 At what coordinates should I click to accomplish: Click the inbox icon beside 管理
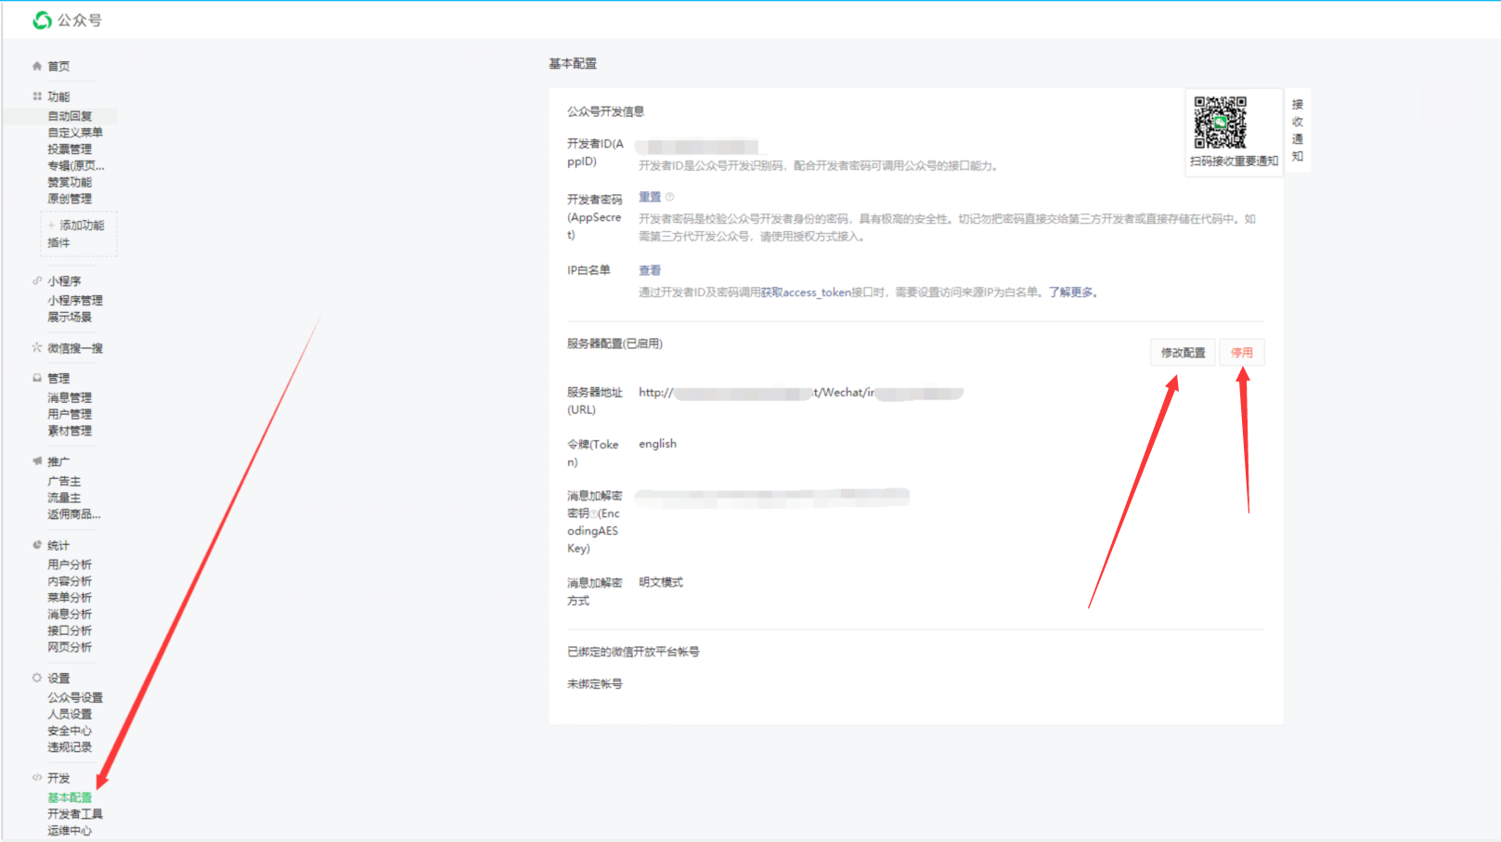[x=37, y=378]
